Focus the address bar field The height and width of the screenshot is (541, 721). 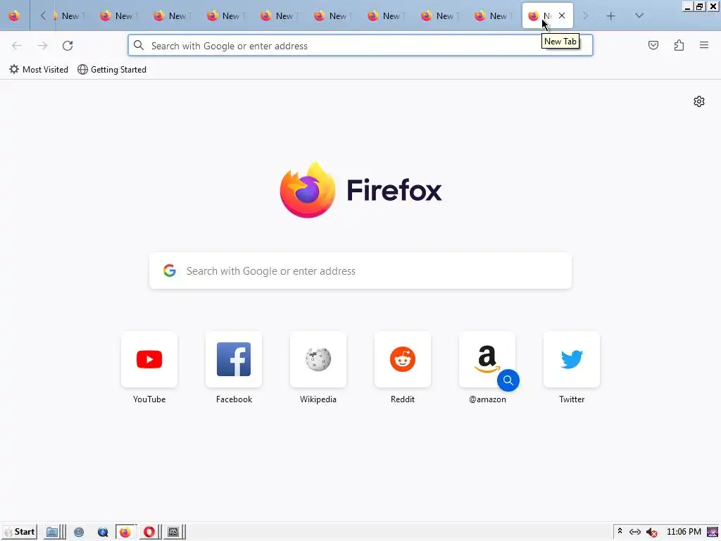[x=360, y=46]
